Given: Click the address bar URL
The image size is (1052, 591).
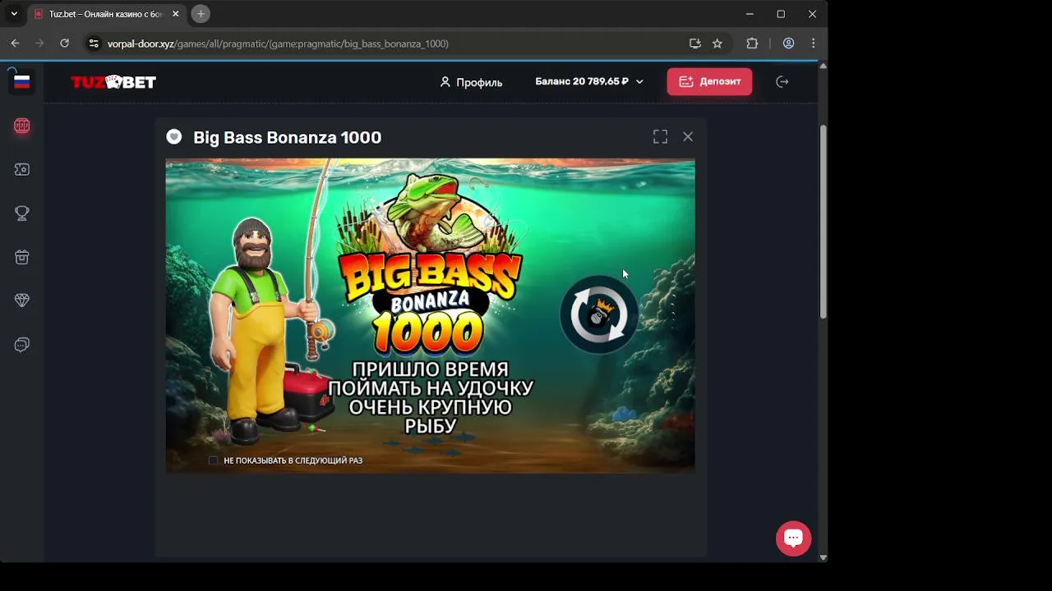Looking at the screenshot, I should (278, 44).
